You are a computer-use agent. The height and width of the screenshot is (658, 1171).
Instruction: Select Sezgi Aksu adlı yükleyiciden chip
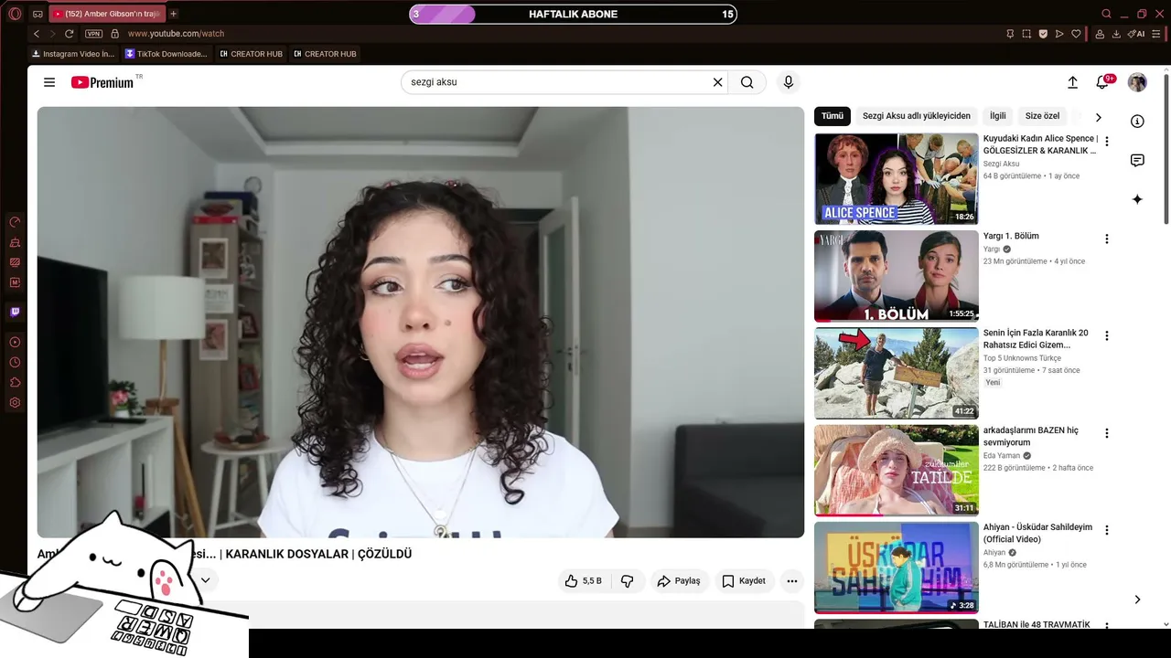pyautogui.click(x=917, y=116)
